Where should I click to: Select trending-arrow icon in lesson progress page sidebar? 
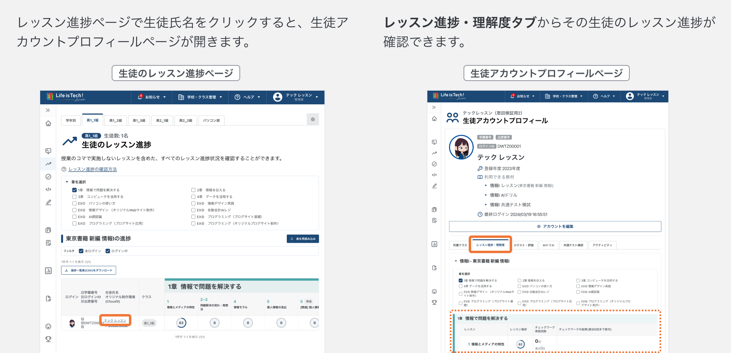point(48,164)
